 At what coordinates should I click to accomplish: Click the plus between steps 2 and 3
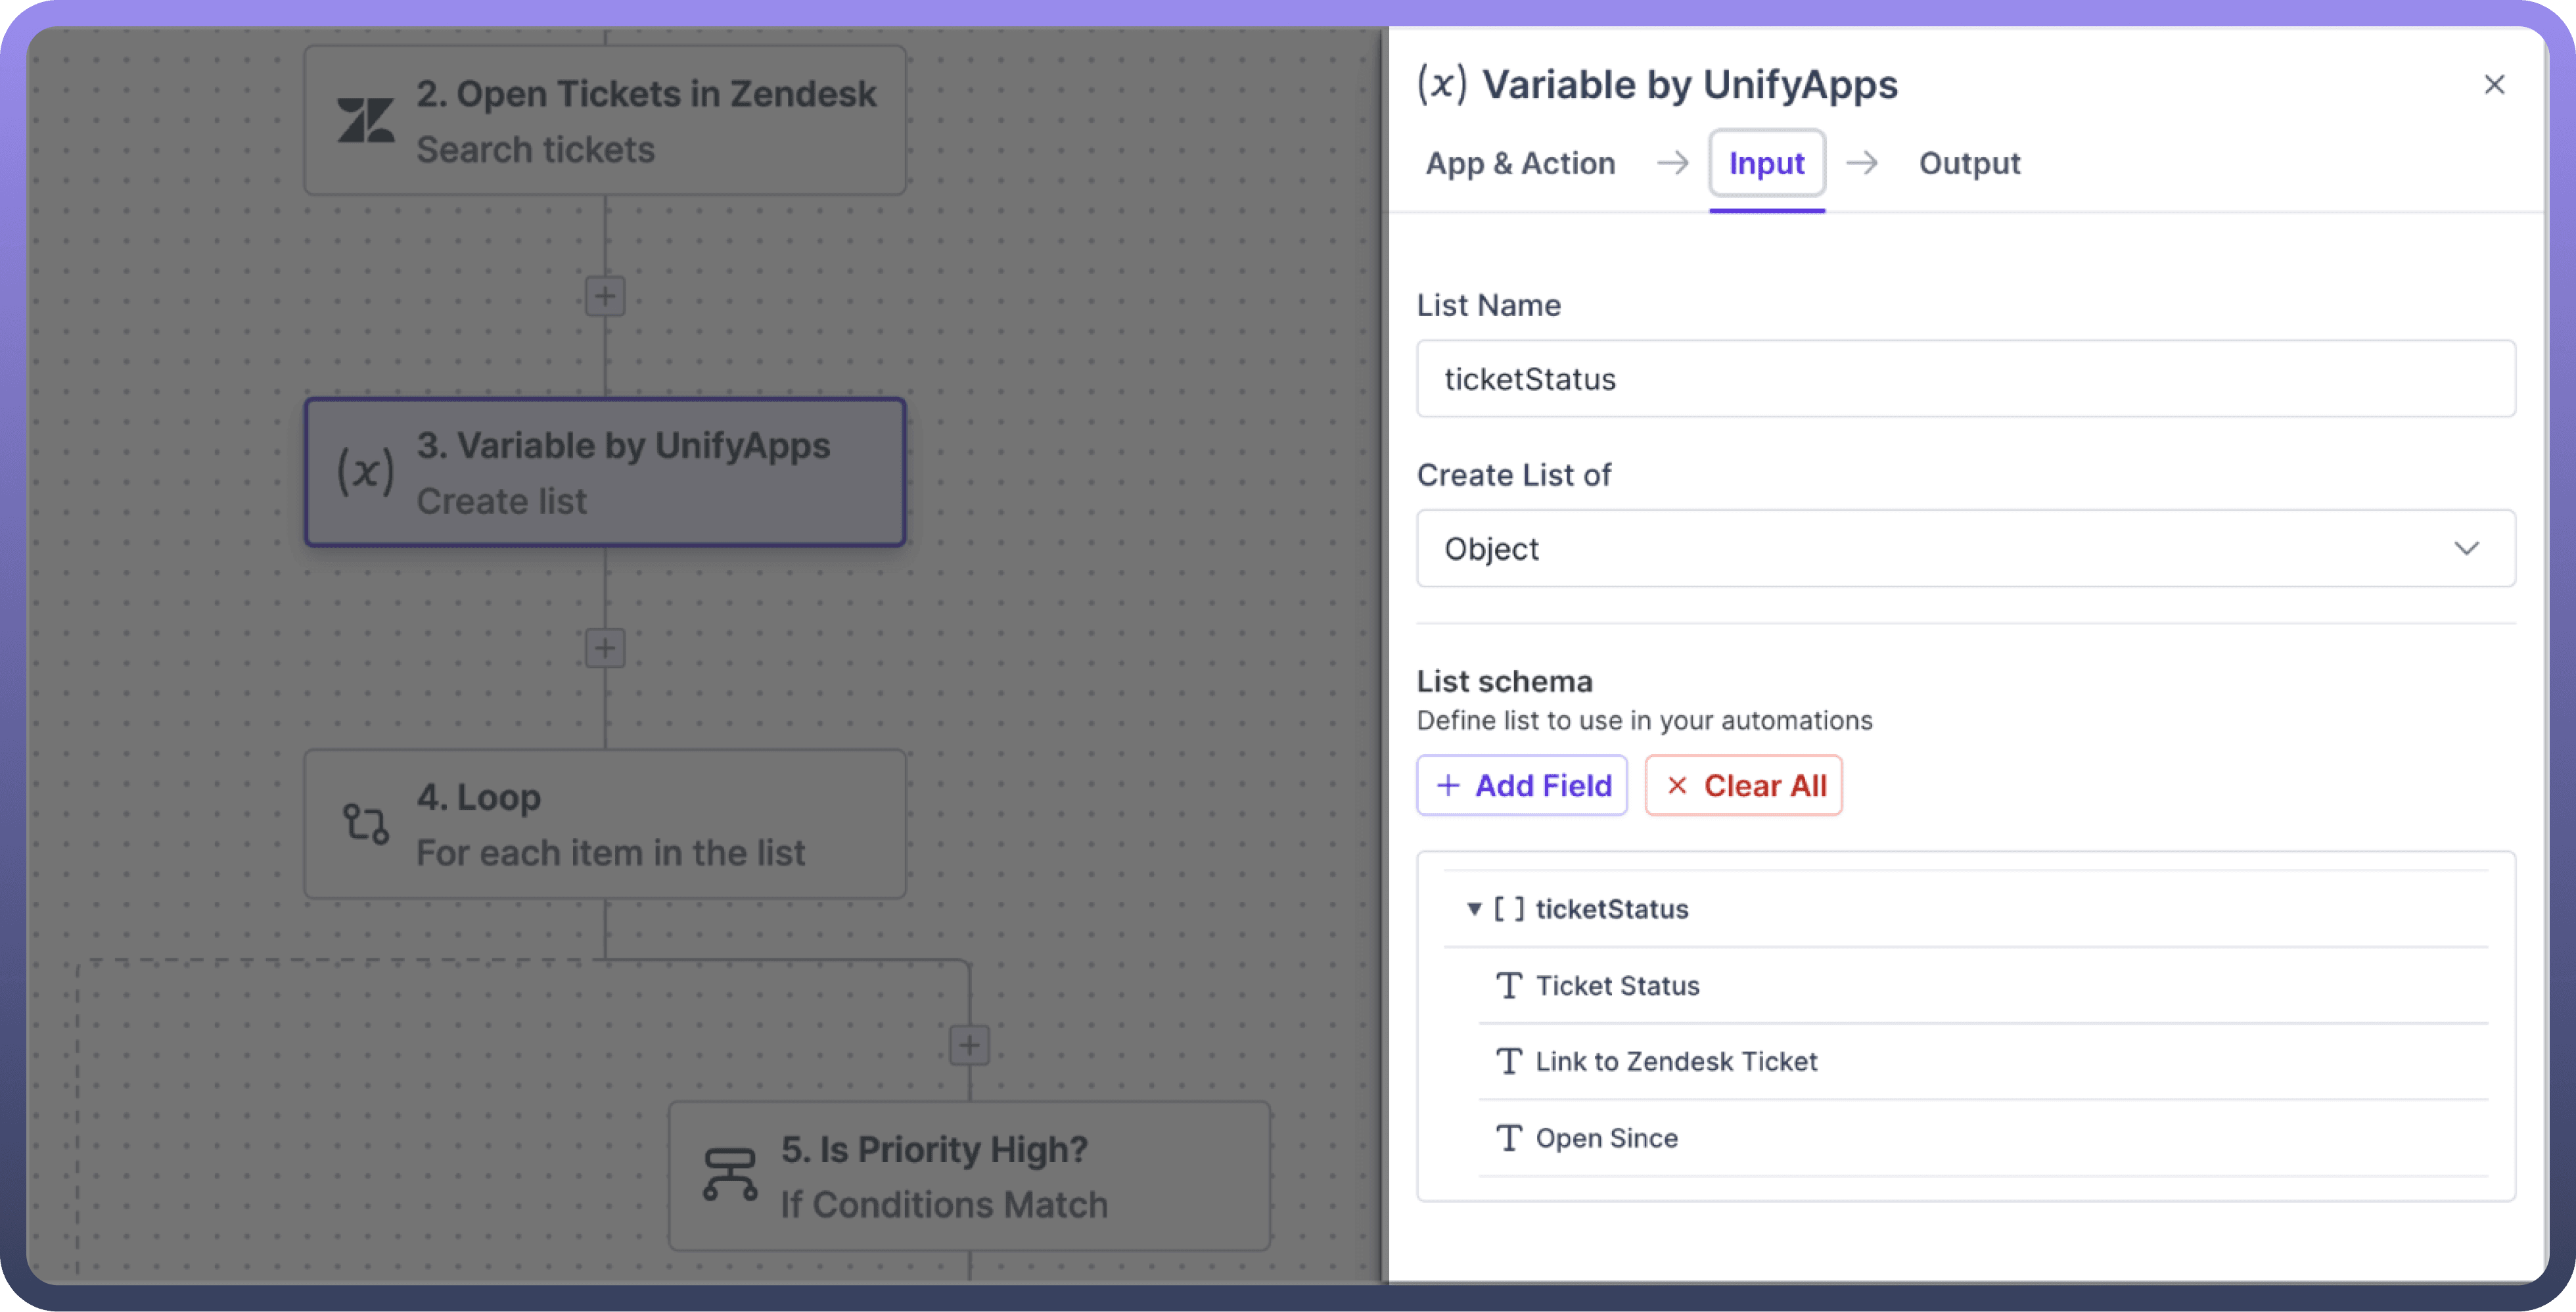pos(605,296)
